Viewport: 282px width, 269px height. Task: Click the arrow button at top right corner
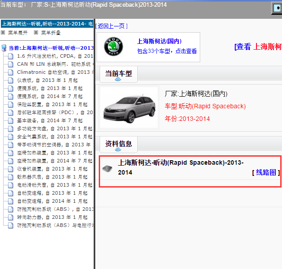pyautogui.click(x=277, y=8)
